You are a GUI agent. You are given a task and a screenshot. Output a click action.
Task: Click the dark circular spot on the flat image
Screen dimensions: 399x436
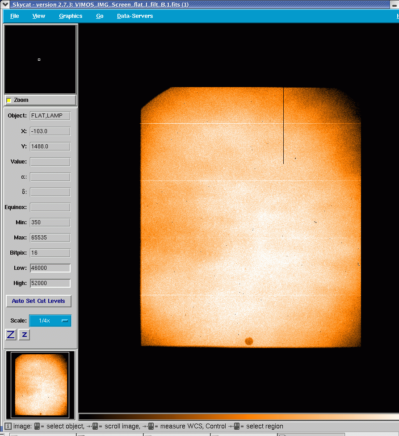[x=249, y=341]
